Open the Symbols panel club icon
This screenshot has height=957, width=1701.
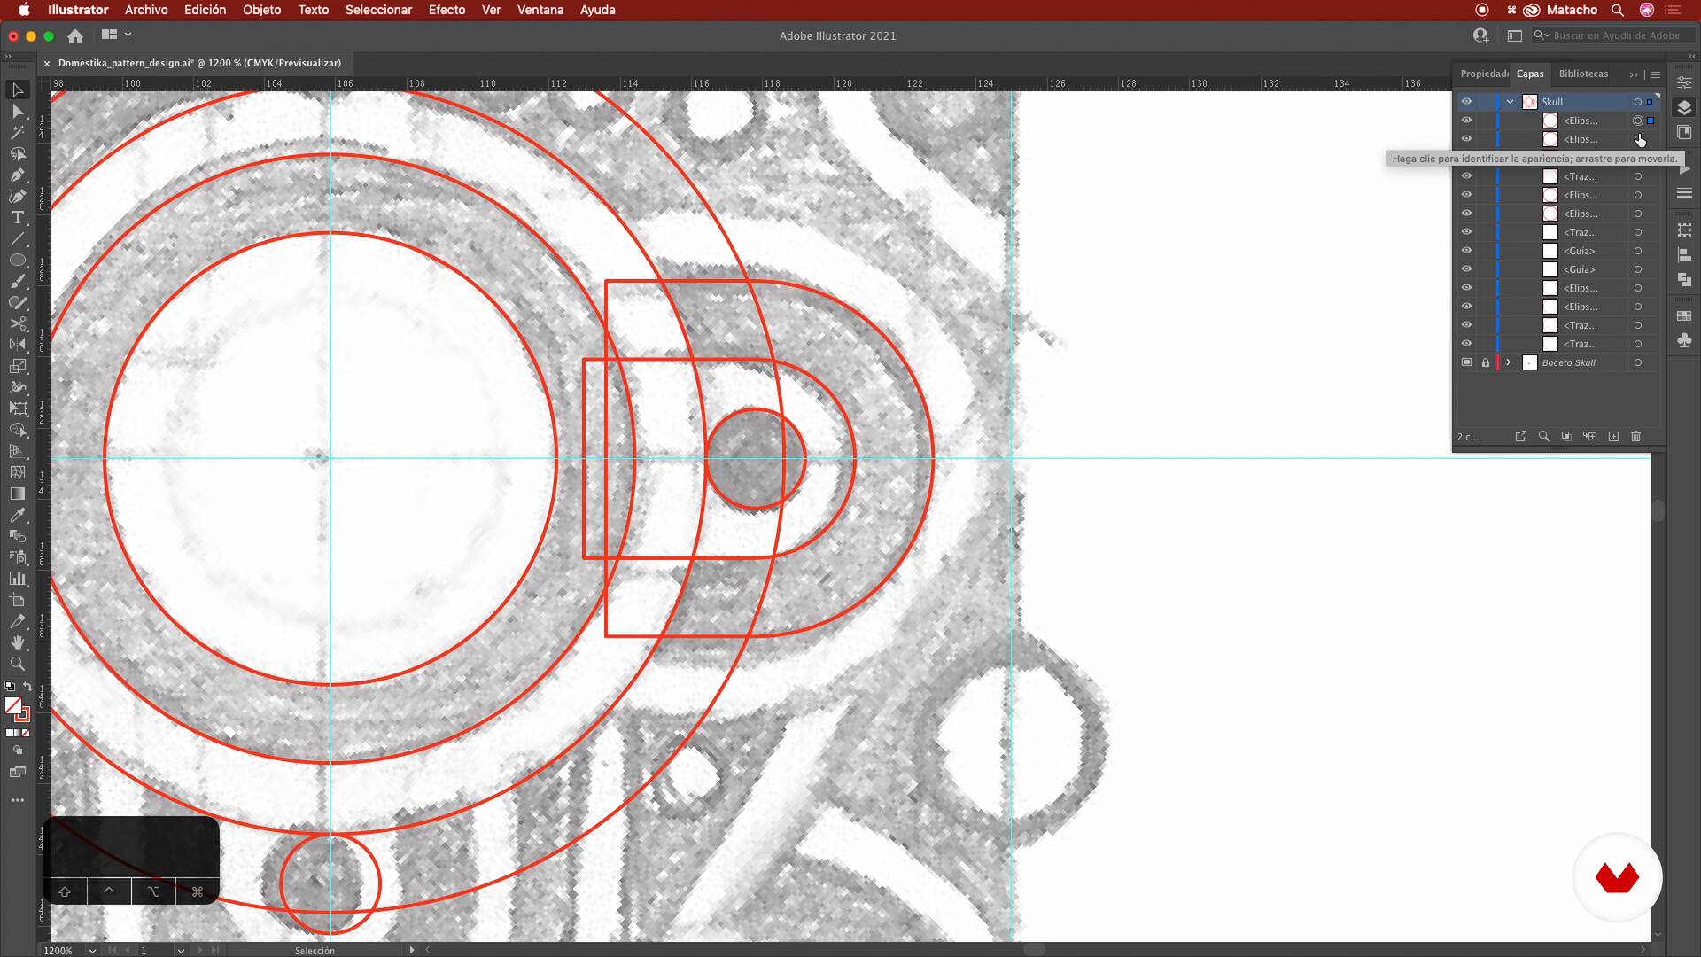click(x=1684, y=340)
